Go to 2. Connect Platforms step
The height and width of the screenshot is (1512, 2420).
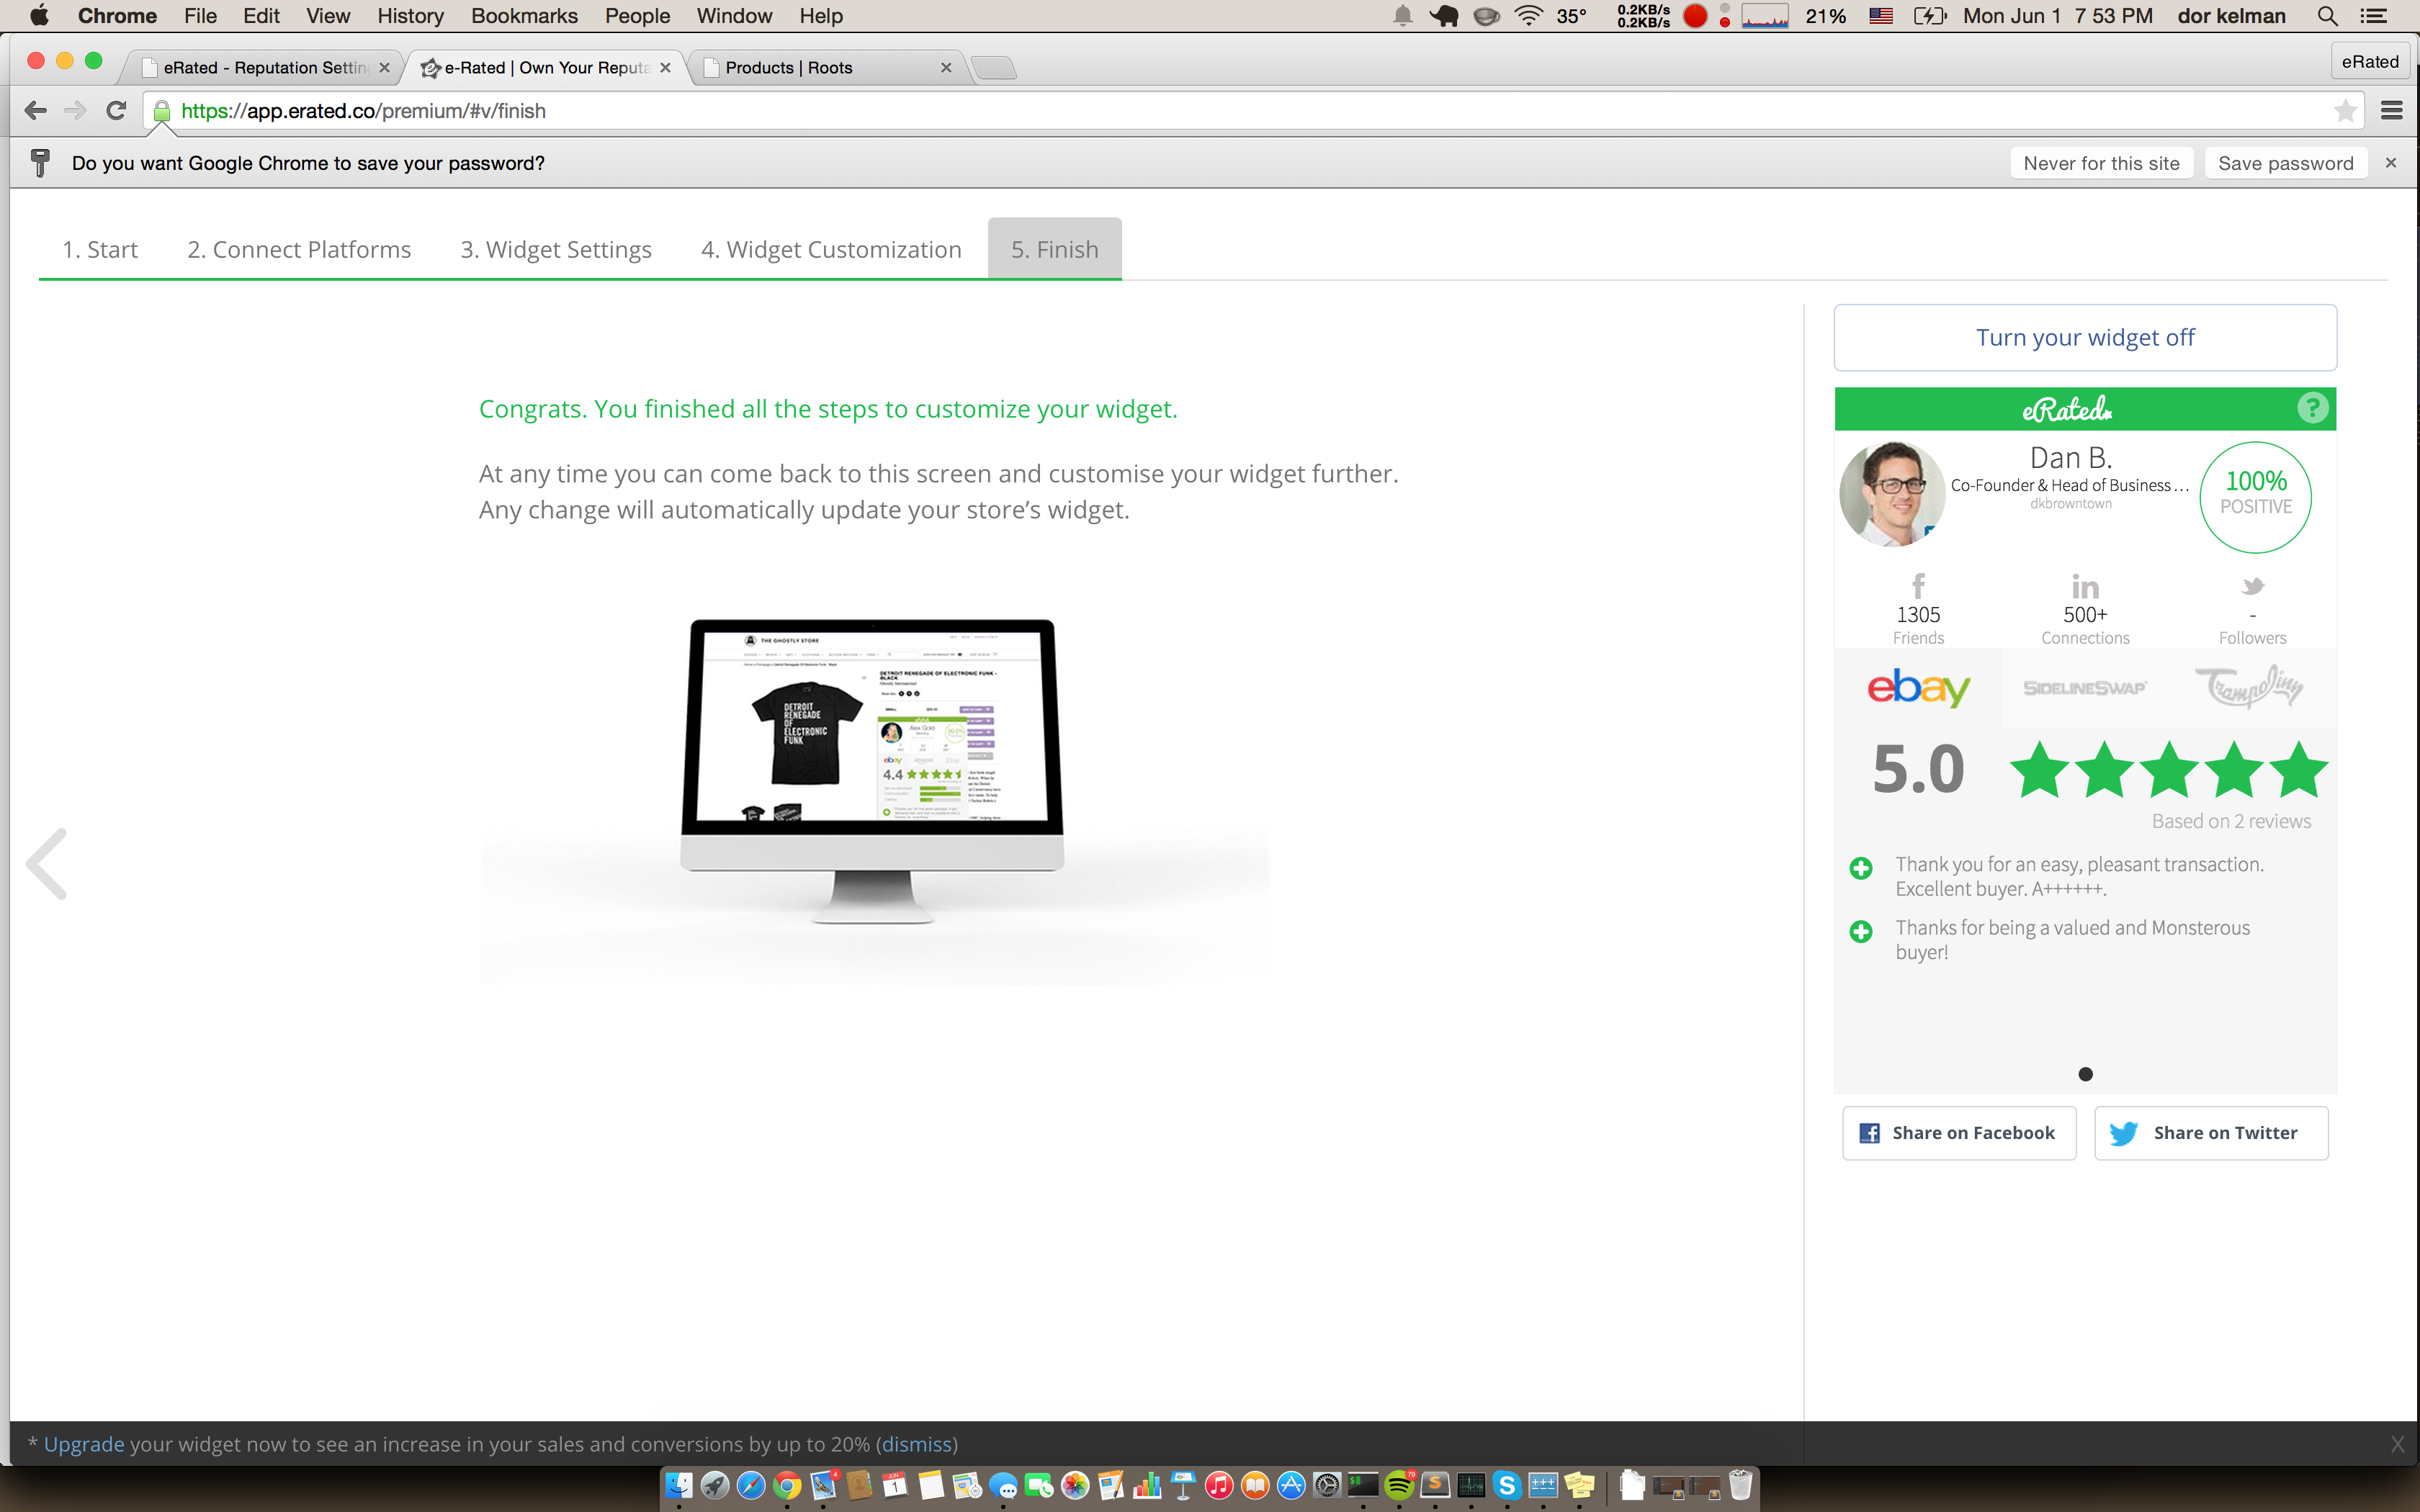pyautogui.click(x=299, y=249)
